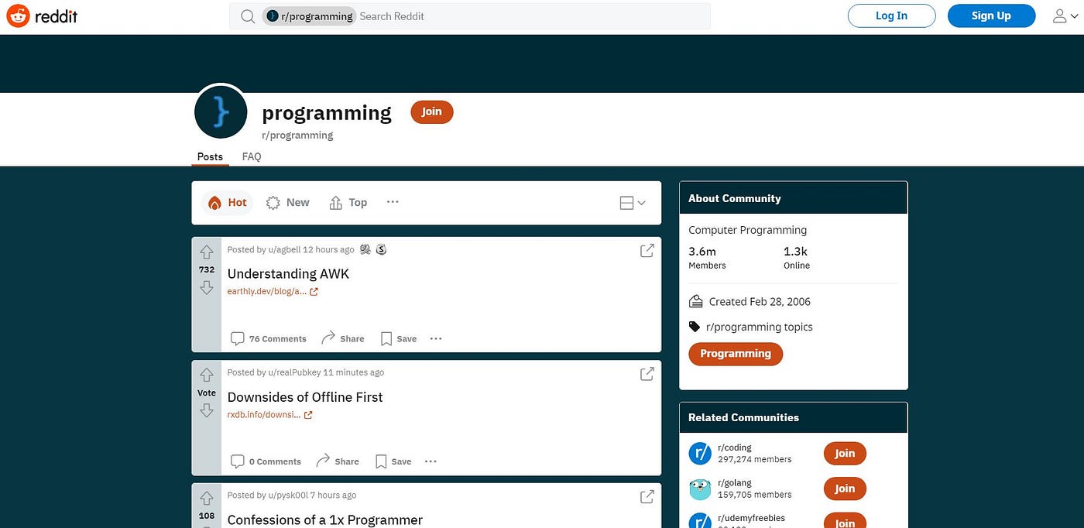Image resolution: width=1084 pixels, height=528 pixels.
Task: Switch to the Posts tab
Action: tap(210, 156)
